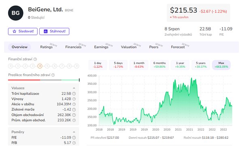Click the BG company logo avatar
The image size is (243, 146).
click(16, 13)
